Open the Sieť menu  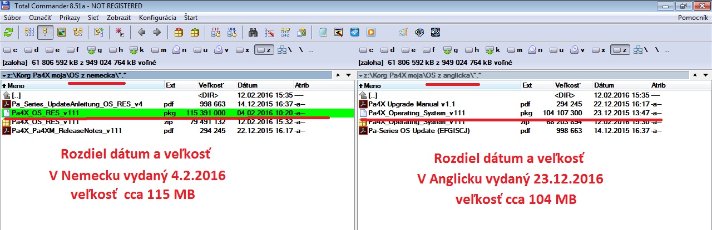[x=93, y=18]
